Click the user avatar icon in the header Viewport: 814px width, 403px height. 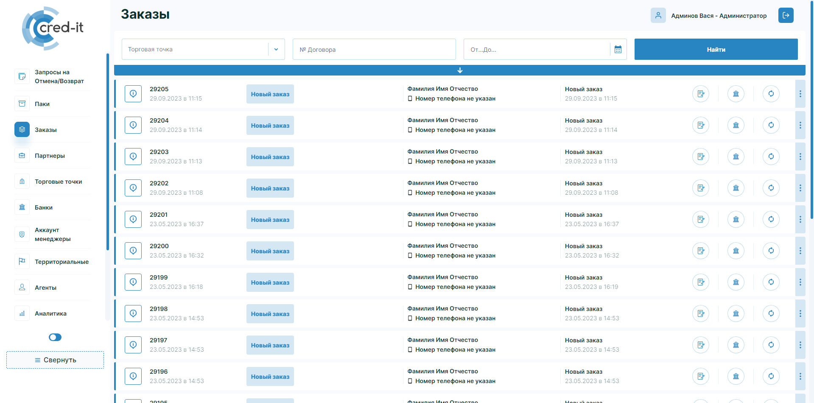click(658, 15)
